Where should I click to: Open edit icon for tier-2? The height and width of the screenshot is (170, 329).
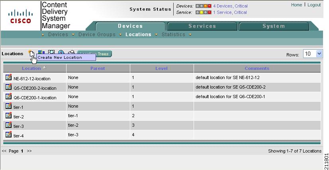(x=9, y=115)
